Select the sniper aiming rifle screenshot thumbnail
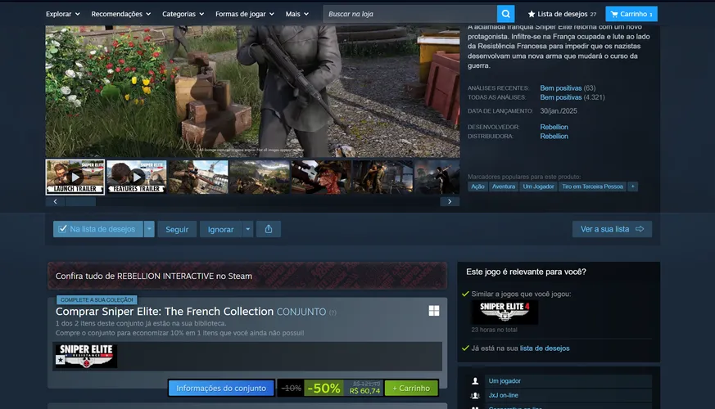Viewport: 715px width, 409px height. [x=198, y=177]
